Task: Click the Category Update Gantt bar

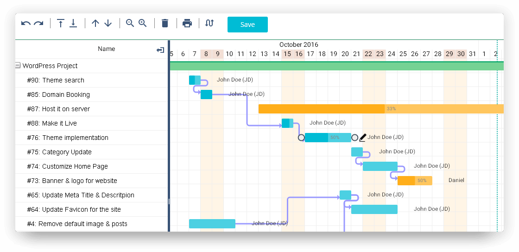Action: [357, 152]
